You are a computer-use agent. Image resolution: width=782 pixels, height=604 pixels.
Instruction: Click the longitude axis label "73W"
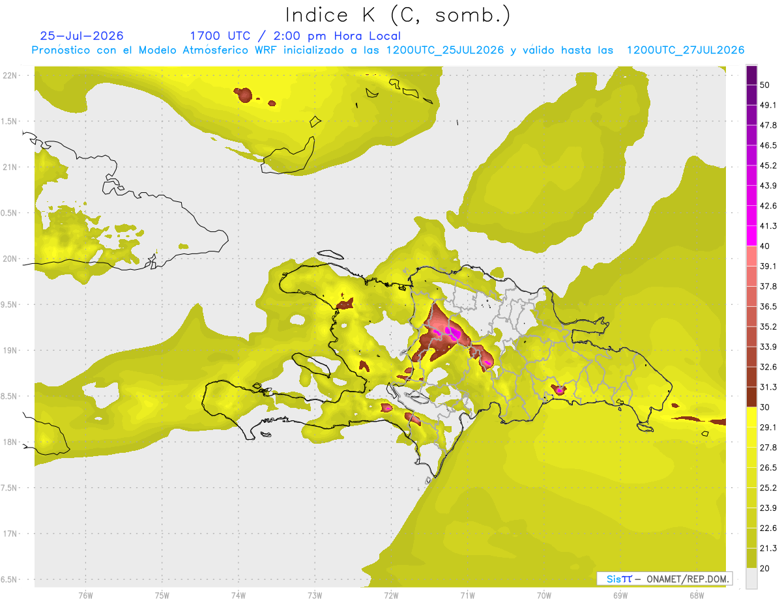click(315, 596)
